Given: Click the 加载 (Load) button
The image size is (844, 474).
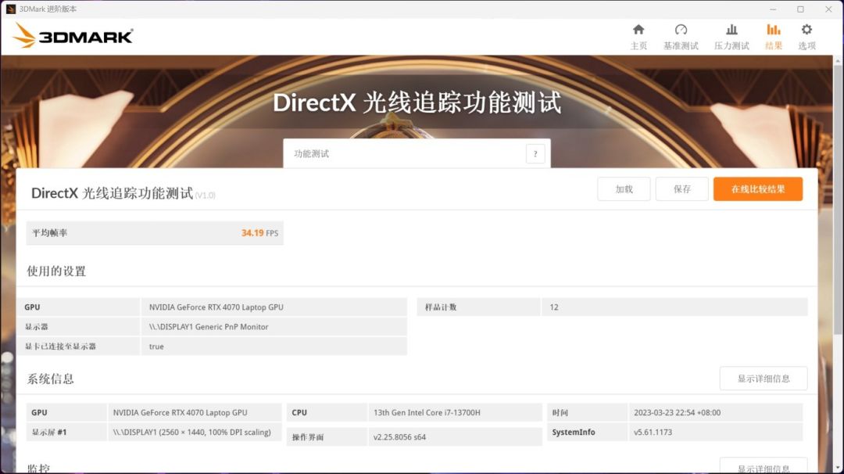Looking at the screenshot, I should [x=624, y=189].
